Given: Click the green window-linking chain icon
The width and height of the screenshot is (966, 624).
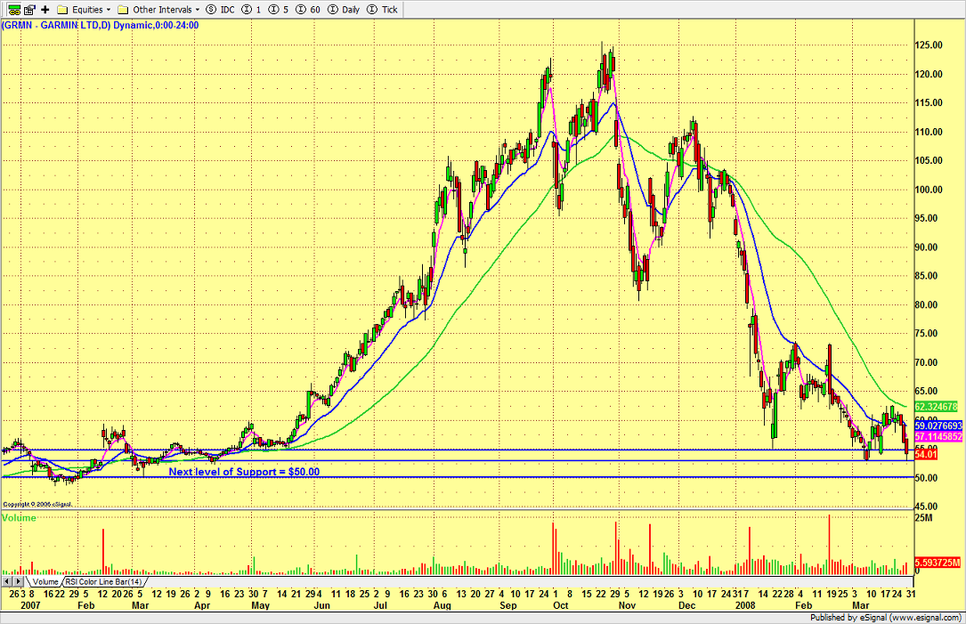Looking at the screenshot, I should 13,9.
